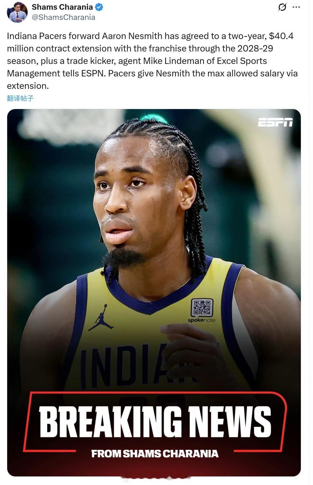This screenshot has width=313, height=485.
Task: Open the @ShamsCharania handle link
Action: (63, 17)
